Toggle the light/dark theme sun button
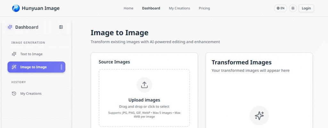This screenshot has height=128, width=328. point(293,8)
